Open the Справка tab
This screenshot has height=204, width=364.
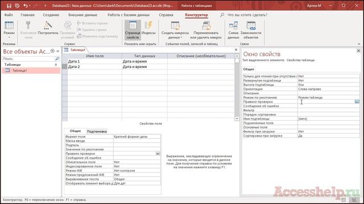166,15
